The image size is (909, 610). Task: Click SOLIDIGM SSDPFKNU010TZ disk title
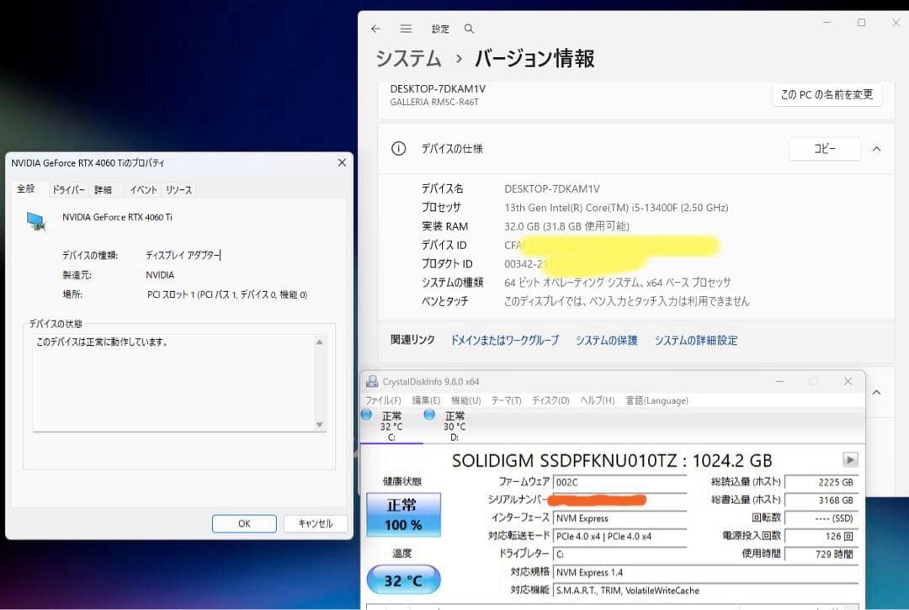[612, 460]
